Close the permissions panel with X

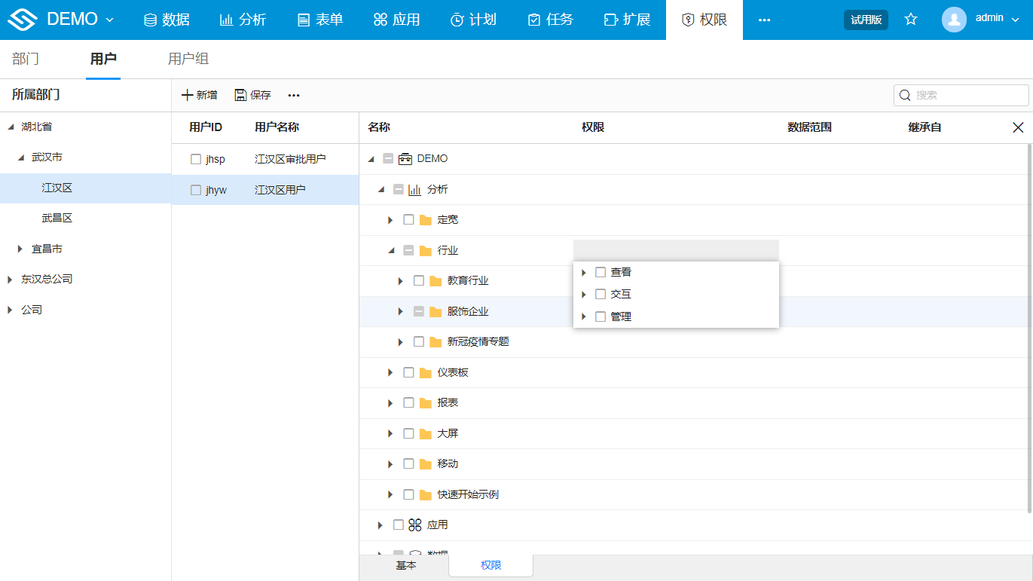click(1018, 127)
